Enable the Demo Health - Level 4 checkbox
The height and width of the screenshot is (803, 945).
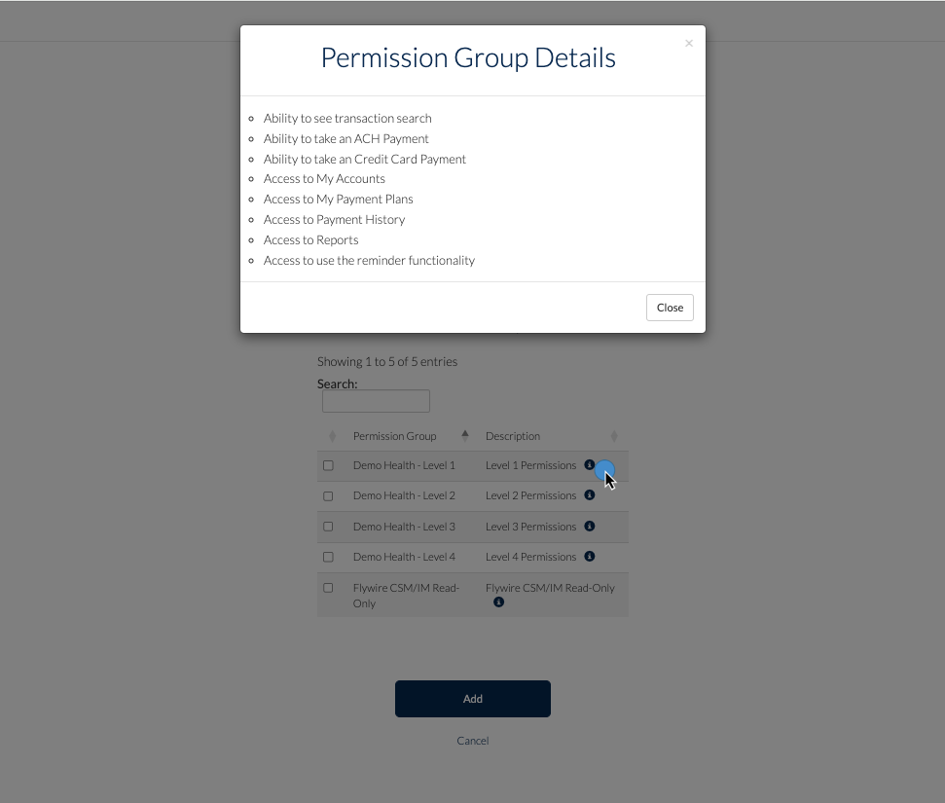coord(328,557)
